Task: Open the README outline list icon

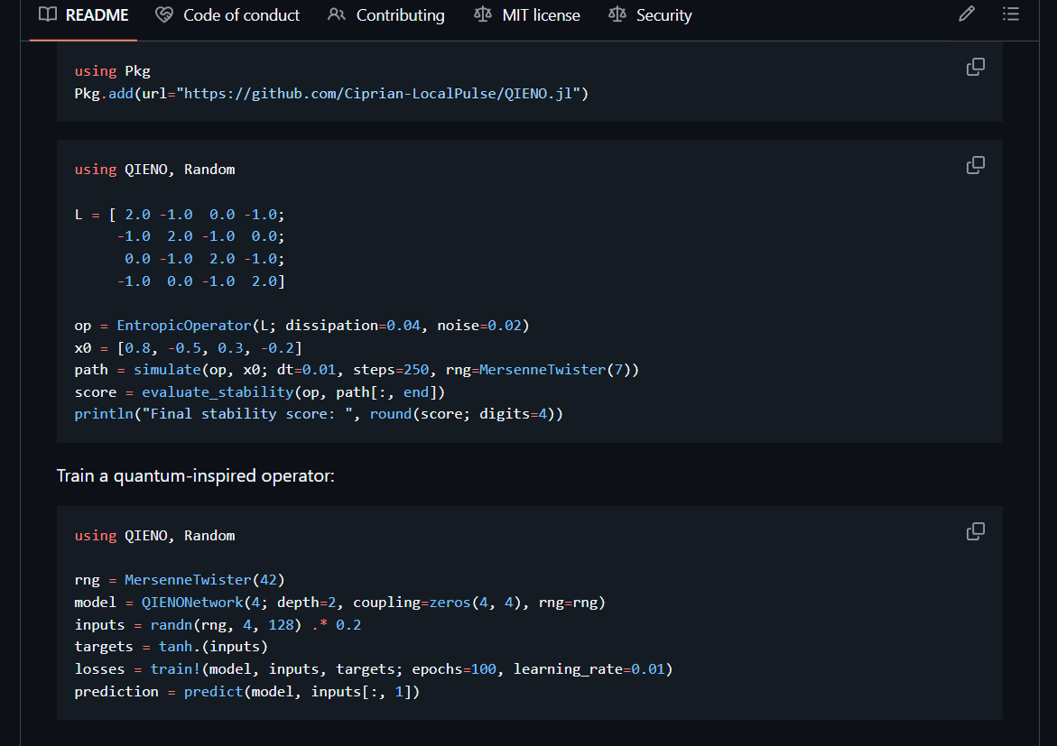Action: tap(1010, 14)
